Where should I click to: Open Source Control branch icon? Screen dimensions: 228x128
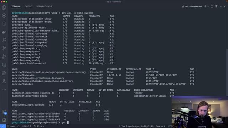click(x=4, y=48)
